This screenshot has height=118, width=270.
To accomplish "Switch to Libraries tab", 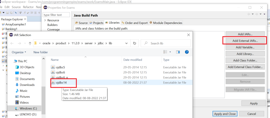I will tap(112, 23).
